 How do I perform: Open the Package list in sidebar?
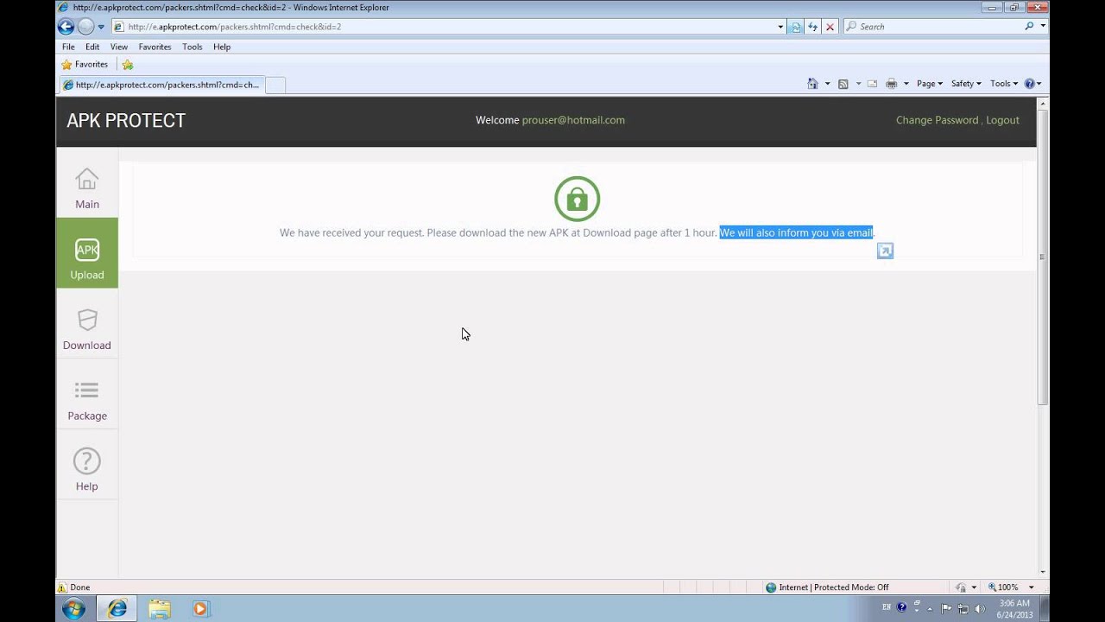(x=87, y=401)
